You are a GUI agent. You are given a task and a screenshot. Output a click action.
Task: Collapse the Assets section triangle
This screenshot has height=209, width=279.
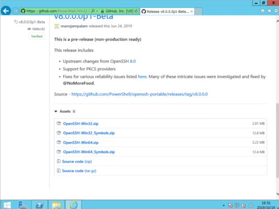pos(56,111)
